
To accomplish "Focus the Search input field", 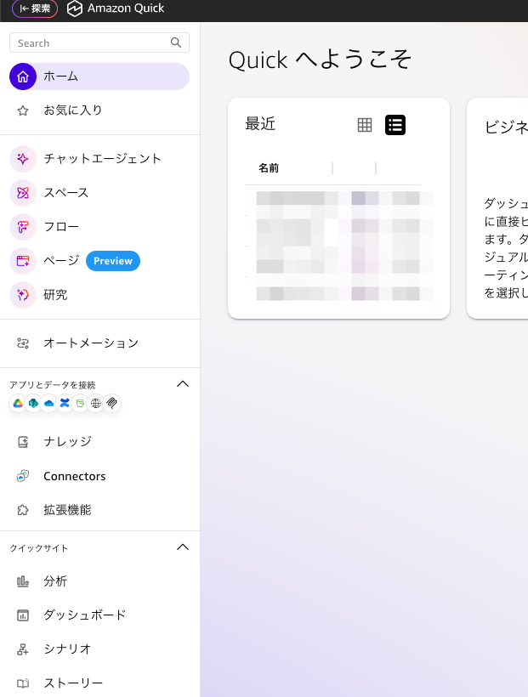I will [99, 42].
